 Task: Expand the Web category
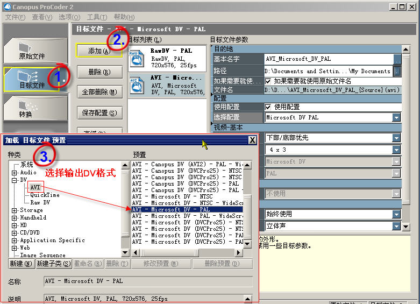[15, 248]
